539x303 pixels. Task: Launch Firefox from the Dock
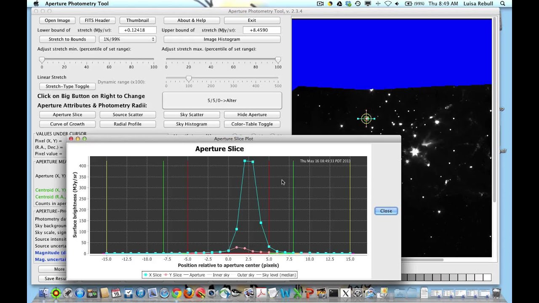point(189,293)
